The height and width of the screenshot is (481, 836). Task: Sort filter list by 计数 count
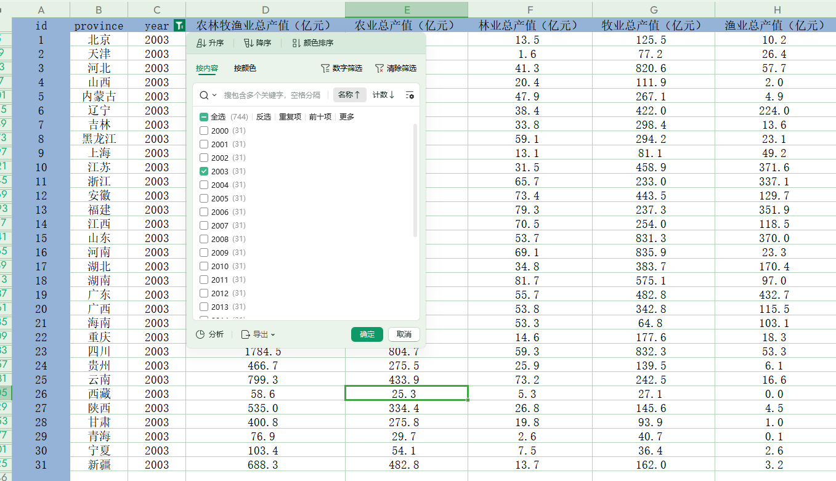point(383,95)
